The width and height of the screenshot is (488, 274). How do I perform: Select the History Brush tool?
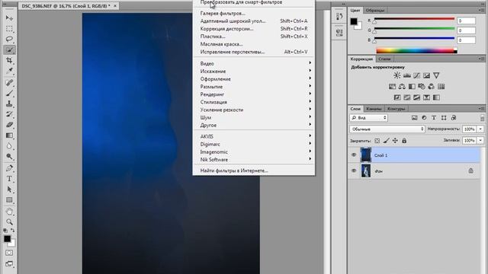(x=9, y=114)
